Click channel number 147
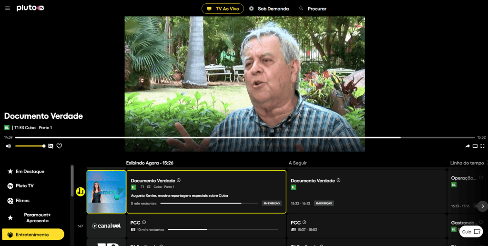 80,226
